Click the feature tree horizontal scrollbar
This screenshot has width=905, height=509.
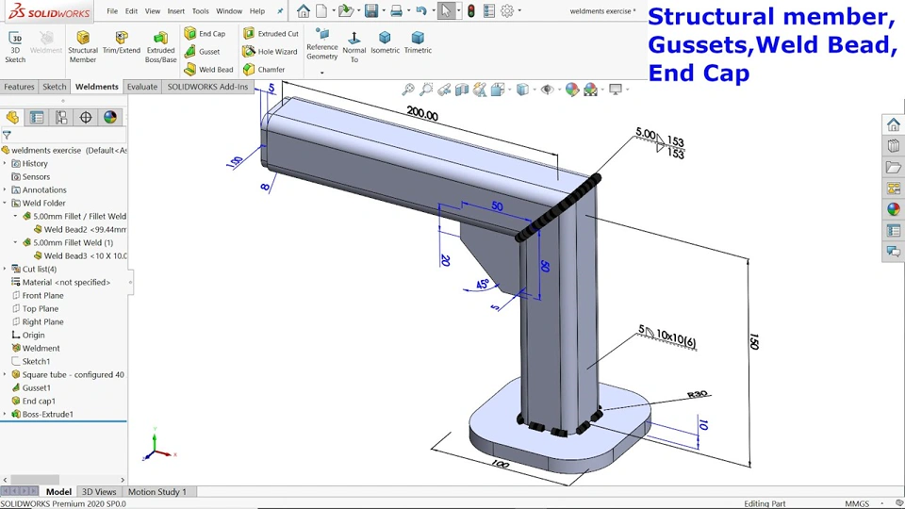(x=63, y=480)
